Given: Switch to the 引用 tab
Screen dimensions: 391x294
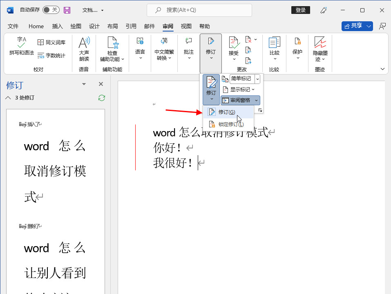Looking at the screenshot, I should coord(131,26).
